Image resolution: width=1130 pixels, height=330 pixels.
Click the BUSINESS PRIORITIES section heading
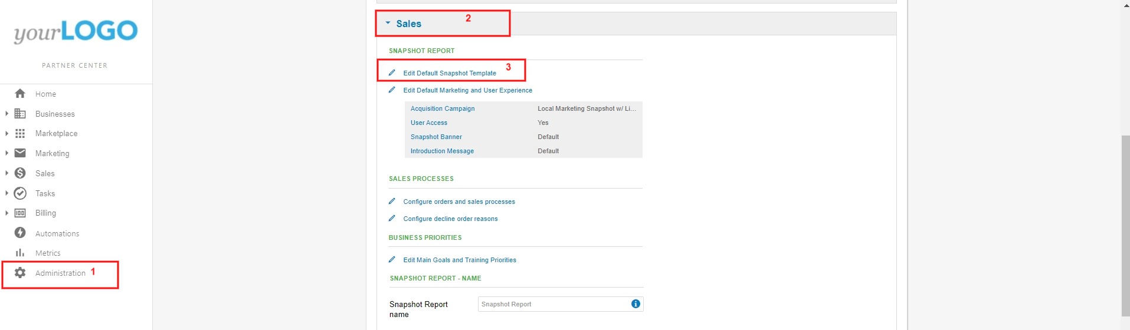425,237
